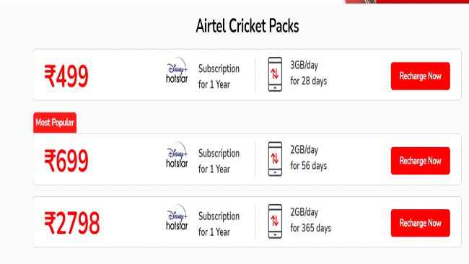The width and height of the screenshot is (469, 264).
Task: Click the Disney+ Hotstar logo in ₹699 pack
Action: coord(177,155)
